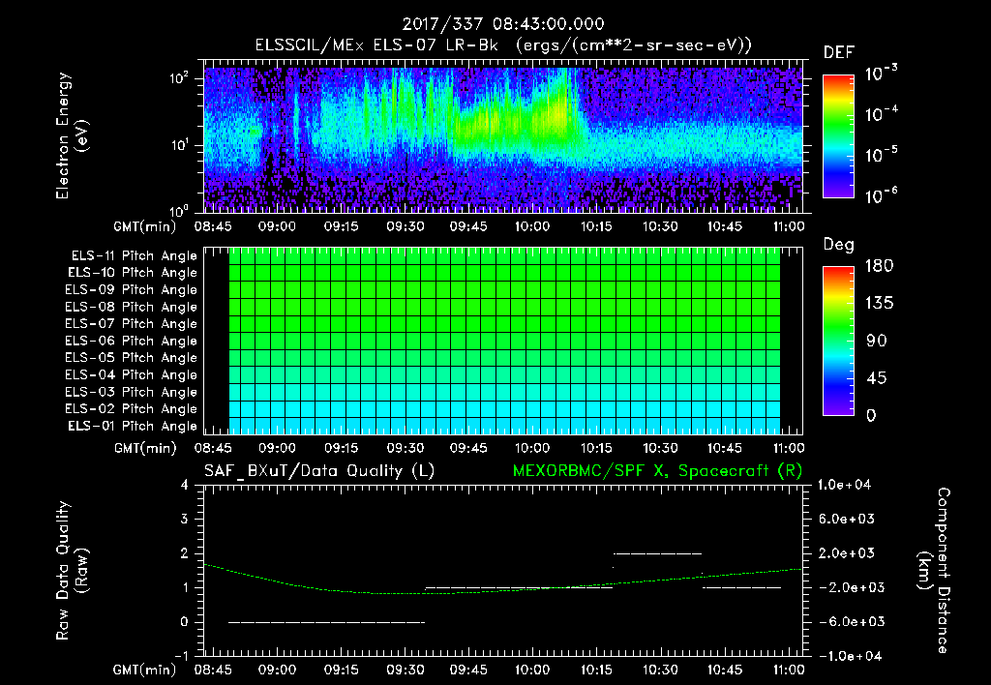Viewport: 991px width, 685px height.
Task: Select the ELS-01 Pitch Angle row label
Action: (133, 426)
